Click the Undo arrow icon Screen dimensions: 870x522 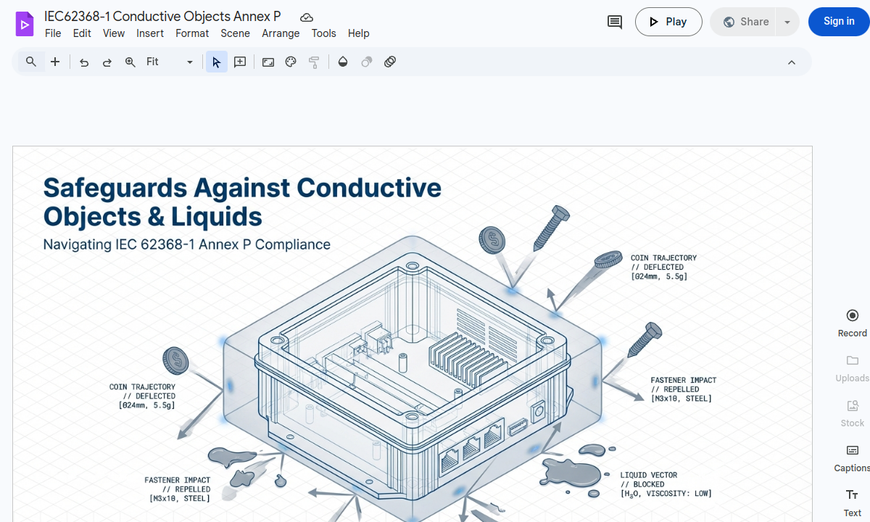pyautogui.click(x=83, y=62)
